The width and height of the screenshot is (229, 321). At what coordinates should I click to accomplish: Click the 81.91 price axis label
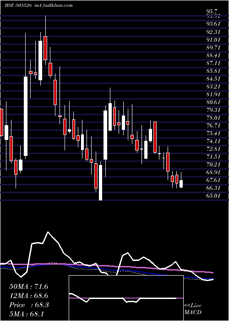pyautogui.click(x=213, y=94)
